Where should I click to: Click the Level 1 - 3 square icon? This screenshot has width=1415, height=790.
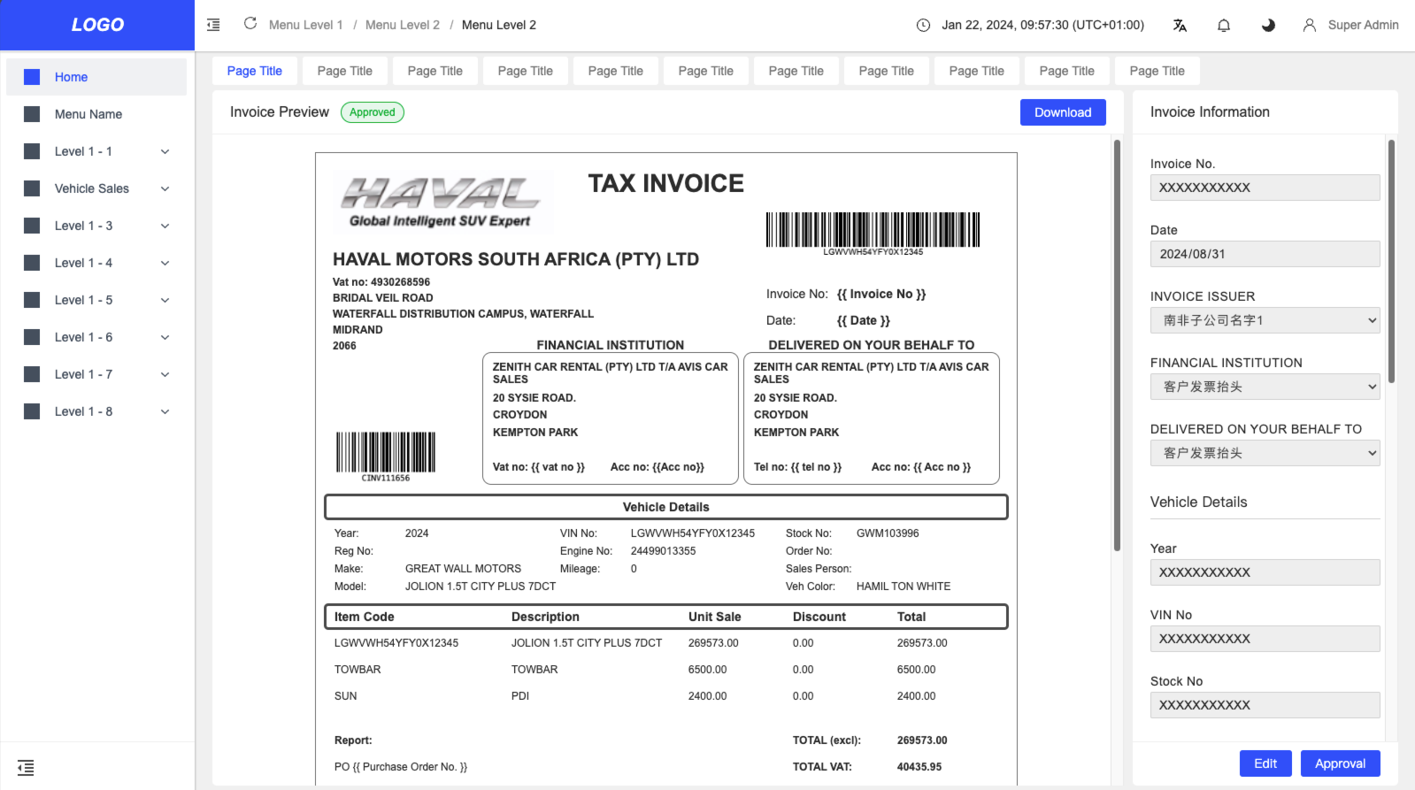(32, 226)
